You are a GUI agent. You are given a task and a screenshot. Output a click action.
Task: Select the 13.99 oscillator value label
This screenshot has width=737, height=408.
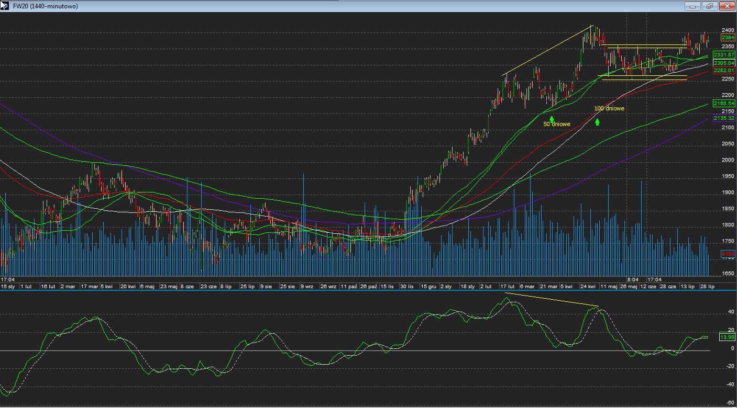pyautogui.click(x=728, y=337)
